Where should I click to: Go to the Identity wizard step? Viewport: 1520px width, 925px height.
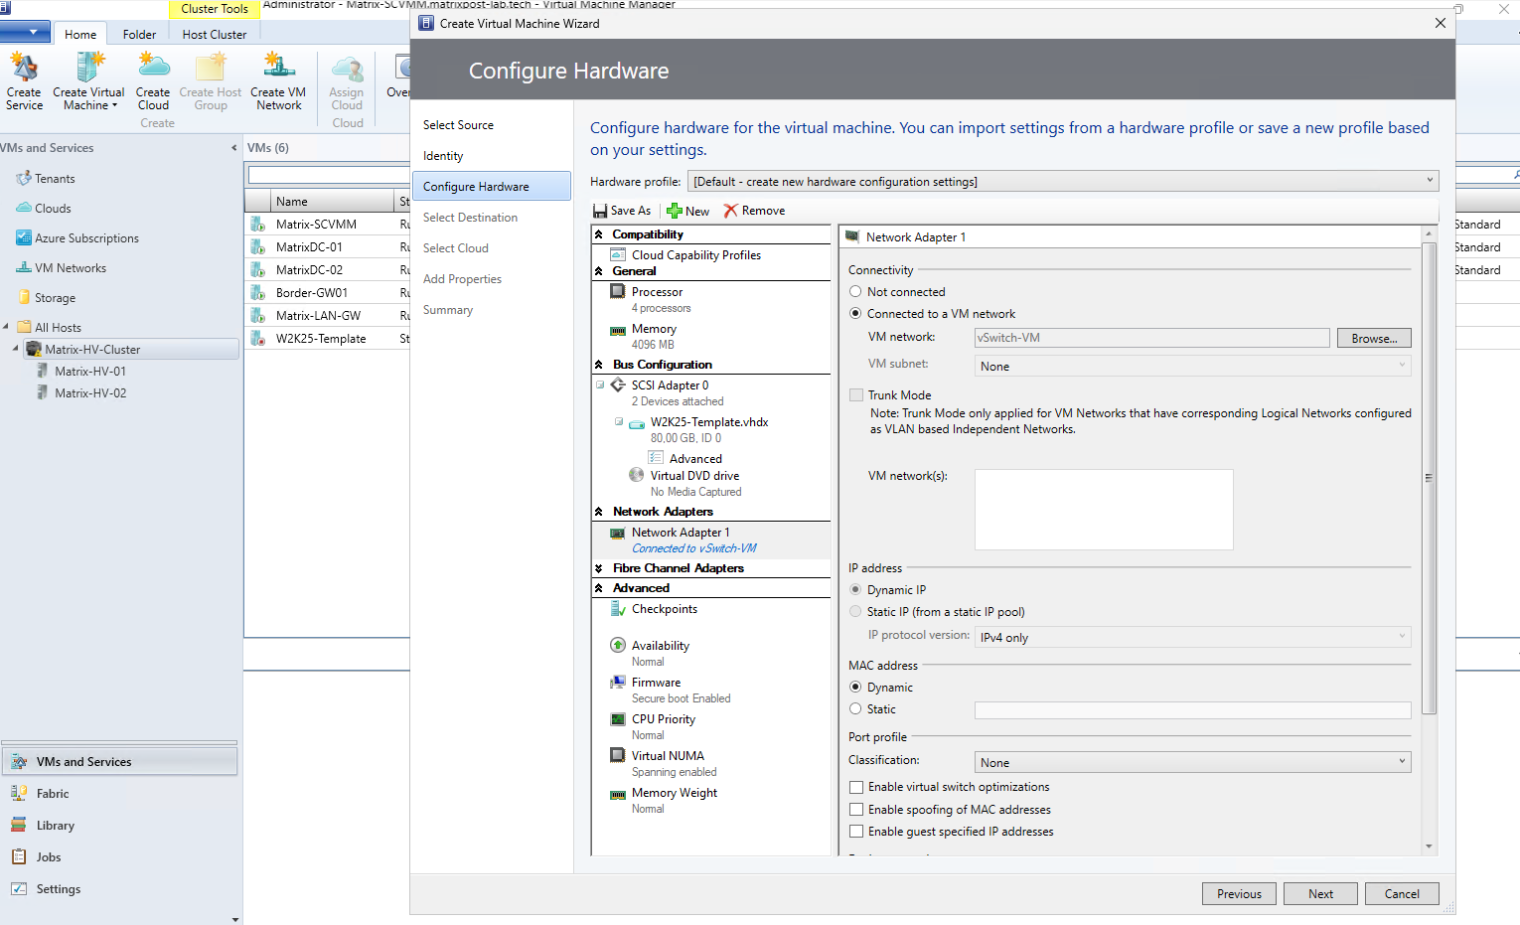[x=443, y=156]
